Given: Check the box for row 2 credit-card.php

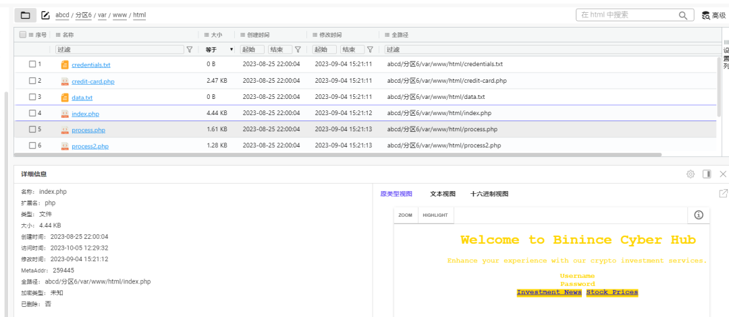Looking at the screenshot, I should [x=32, y=81].
